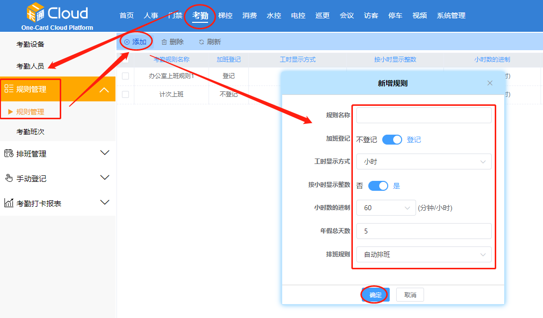
Task: Check the box for 办公室上班规则1 row
Action: [125, 76]
